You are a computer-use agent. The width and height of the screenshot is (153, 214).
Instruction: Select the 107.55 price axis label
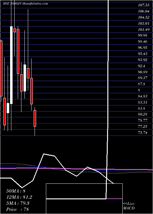[143, 5]
